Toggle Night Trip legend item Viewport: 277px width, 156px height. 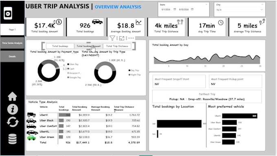(134, 75)
